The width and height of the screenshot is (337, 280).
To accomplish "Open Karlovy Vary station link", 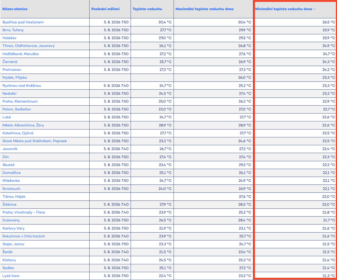I will 13,228.
